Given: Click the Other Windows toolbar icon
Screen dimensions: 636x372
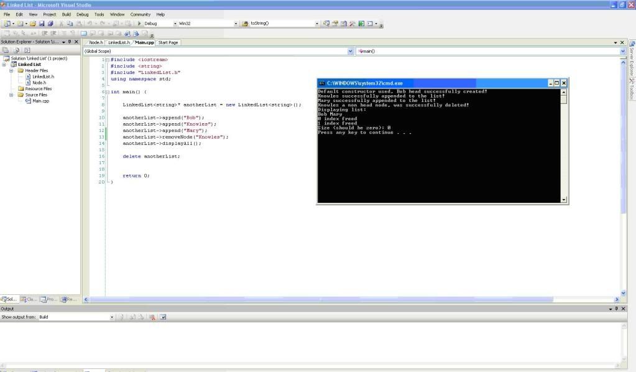Looking at the screenshot, I should click(370, 24).
